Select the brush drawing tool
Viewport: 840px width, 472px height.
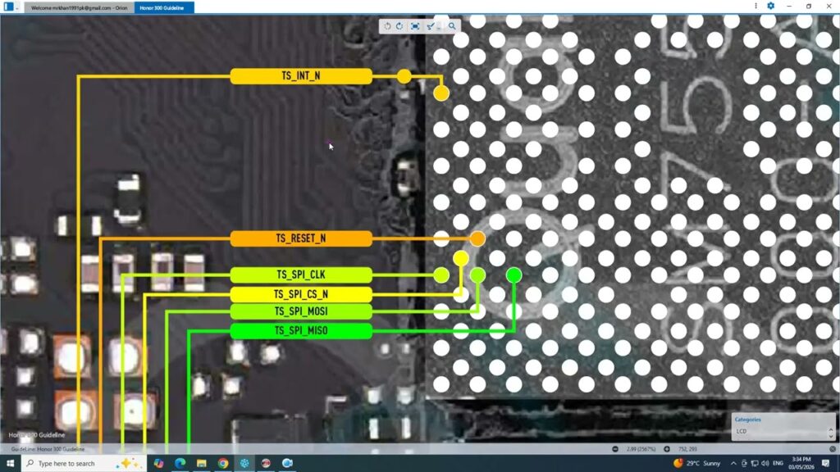430,26
